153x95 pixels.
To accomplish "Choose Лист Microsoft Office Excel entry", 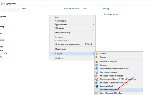I will click(x=119, y=93).
